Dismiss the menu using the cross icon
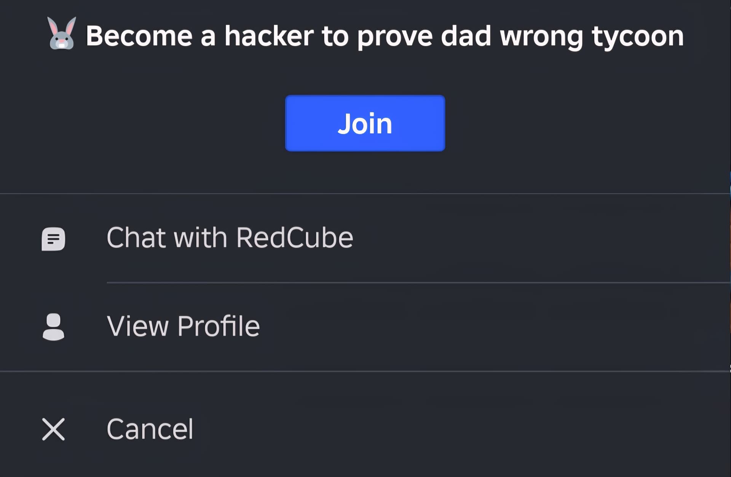The image size is (731, 477). click(53, 429)
